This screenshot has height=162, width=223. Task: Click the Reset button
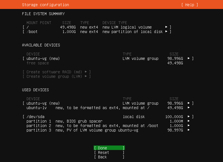pyautogui.click(x=109, y=152)
